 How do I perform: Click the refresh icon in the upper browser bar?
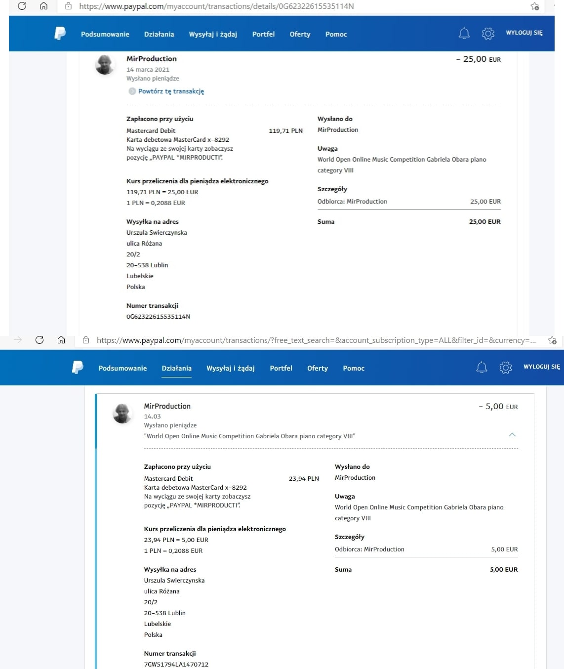[x=22, y=6]
